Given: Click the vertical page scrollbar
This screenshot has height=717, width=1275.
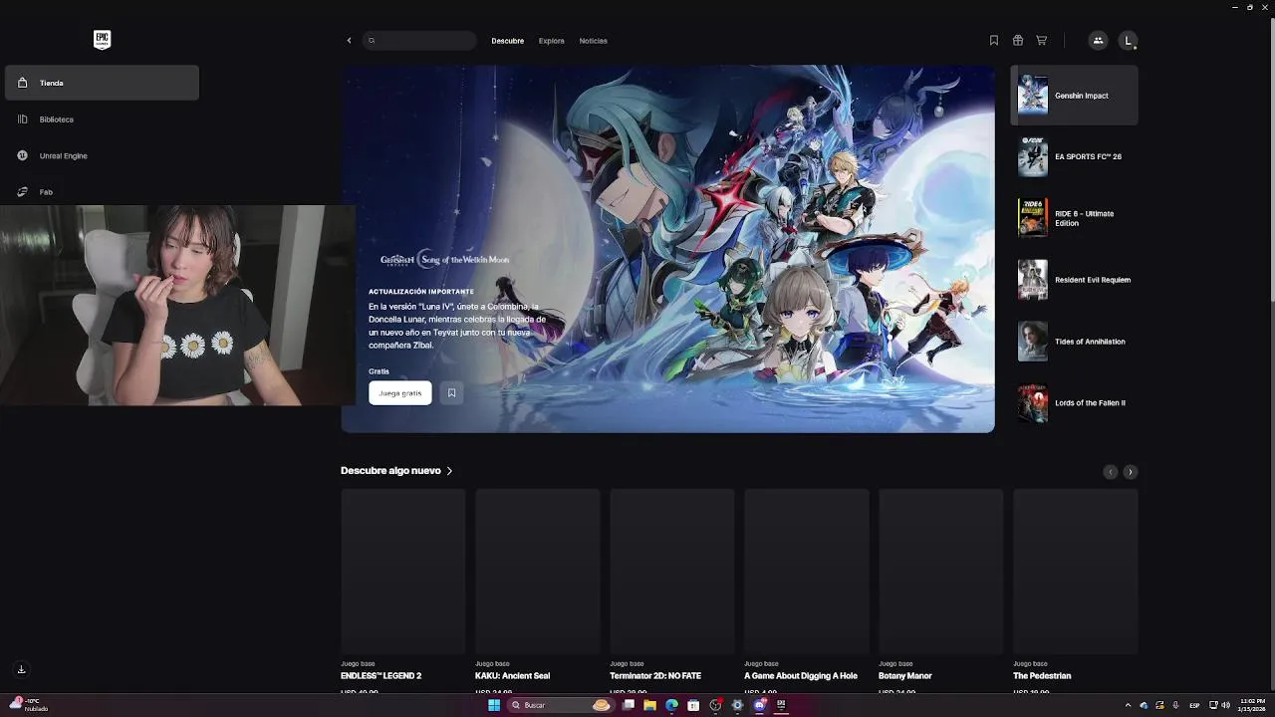Looking at the screenshot, I should (x=1271, y=159).
